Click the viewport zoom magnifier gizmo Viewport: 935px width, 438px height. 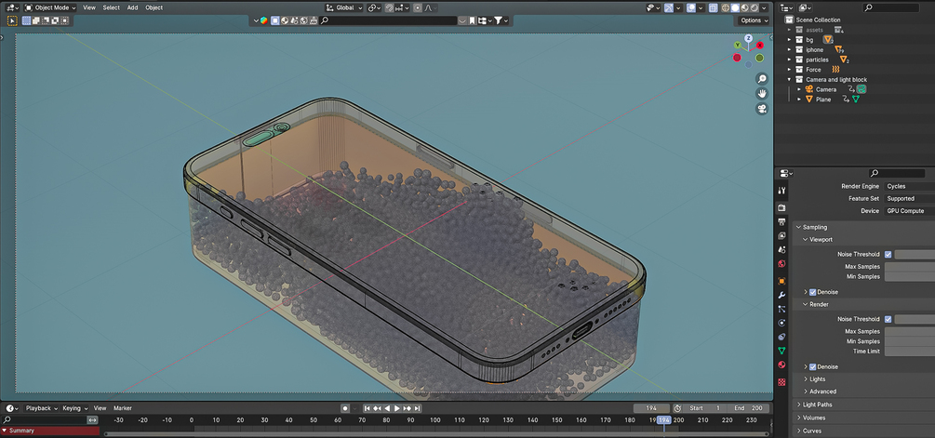coord(761,79)
